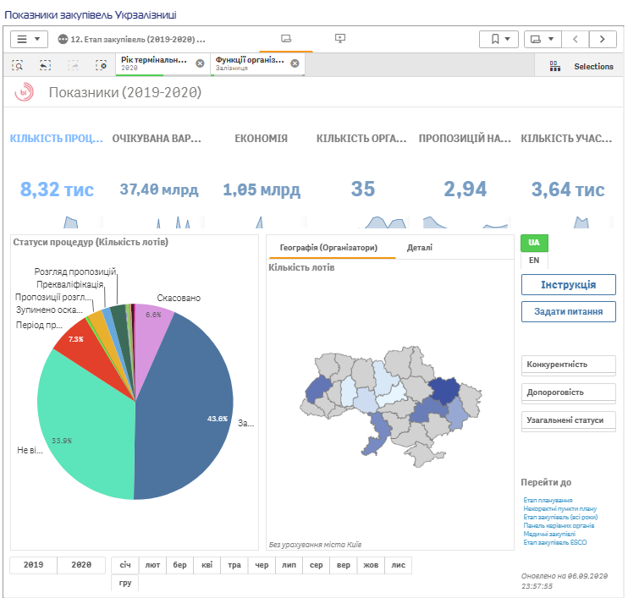The height and width of the screenshot is (598, 628).
Task: Go to the previous sheet arrow
Action: point(576,39)
